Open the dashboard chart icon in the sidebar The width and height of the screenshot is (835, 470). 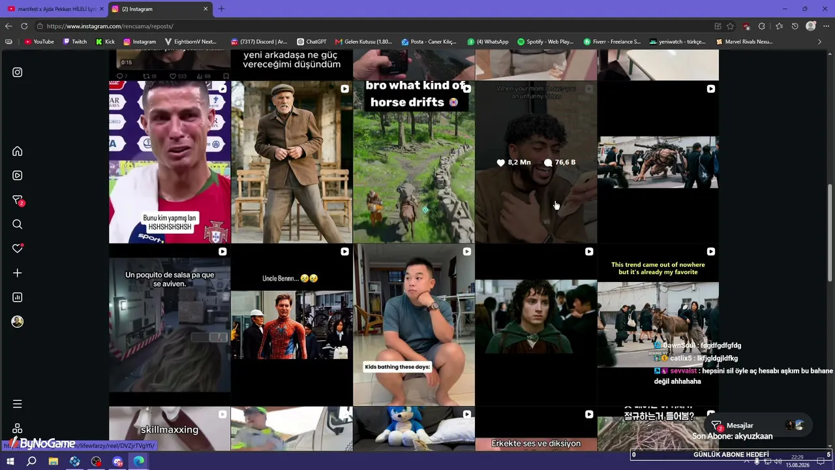coord(18,298)
